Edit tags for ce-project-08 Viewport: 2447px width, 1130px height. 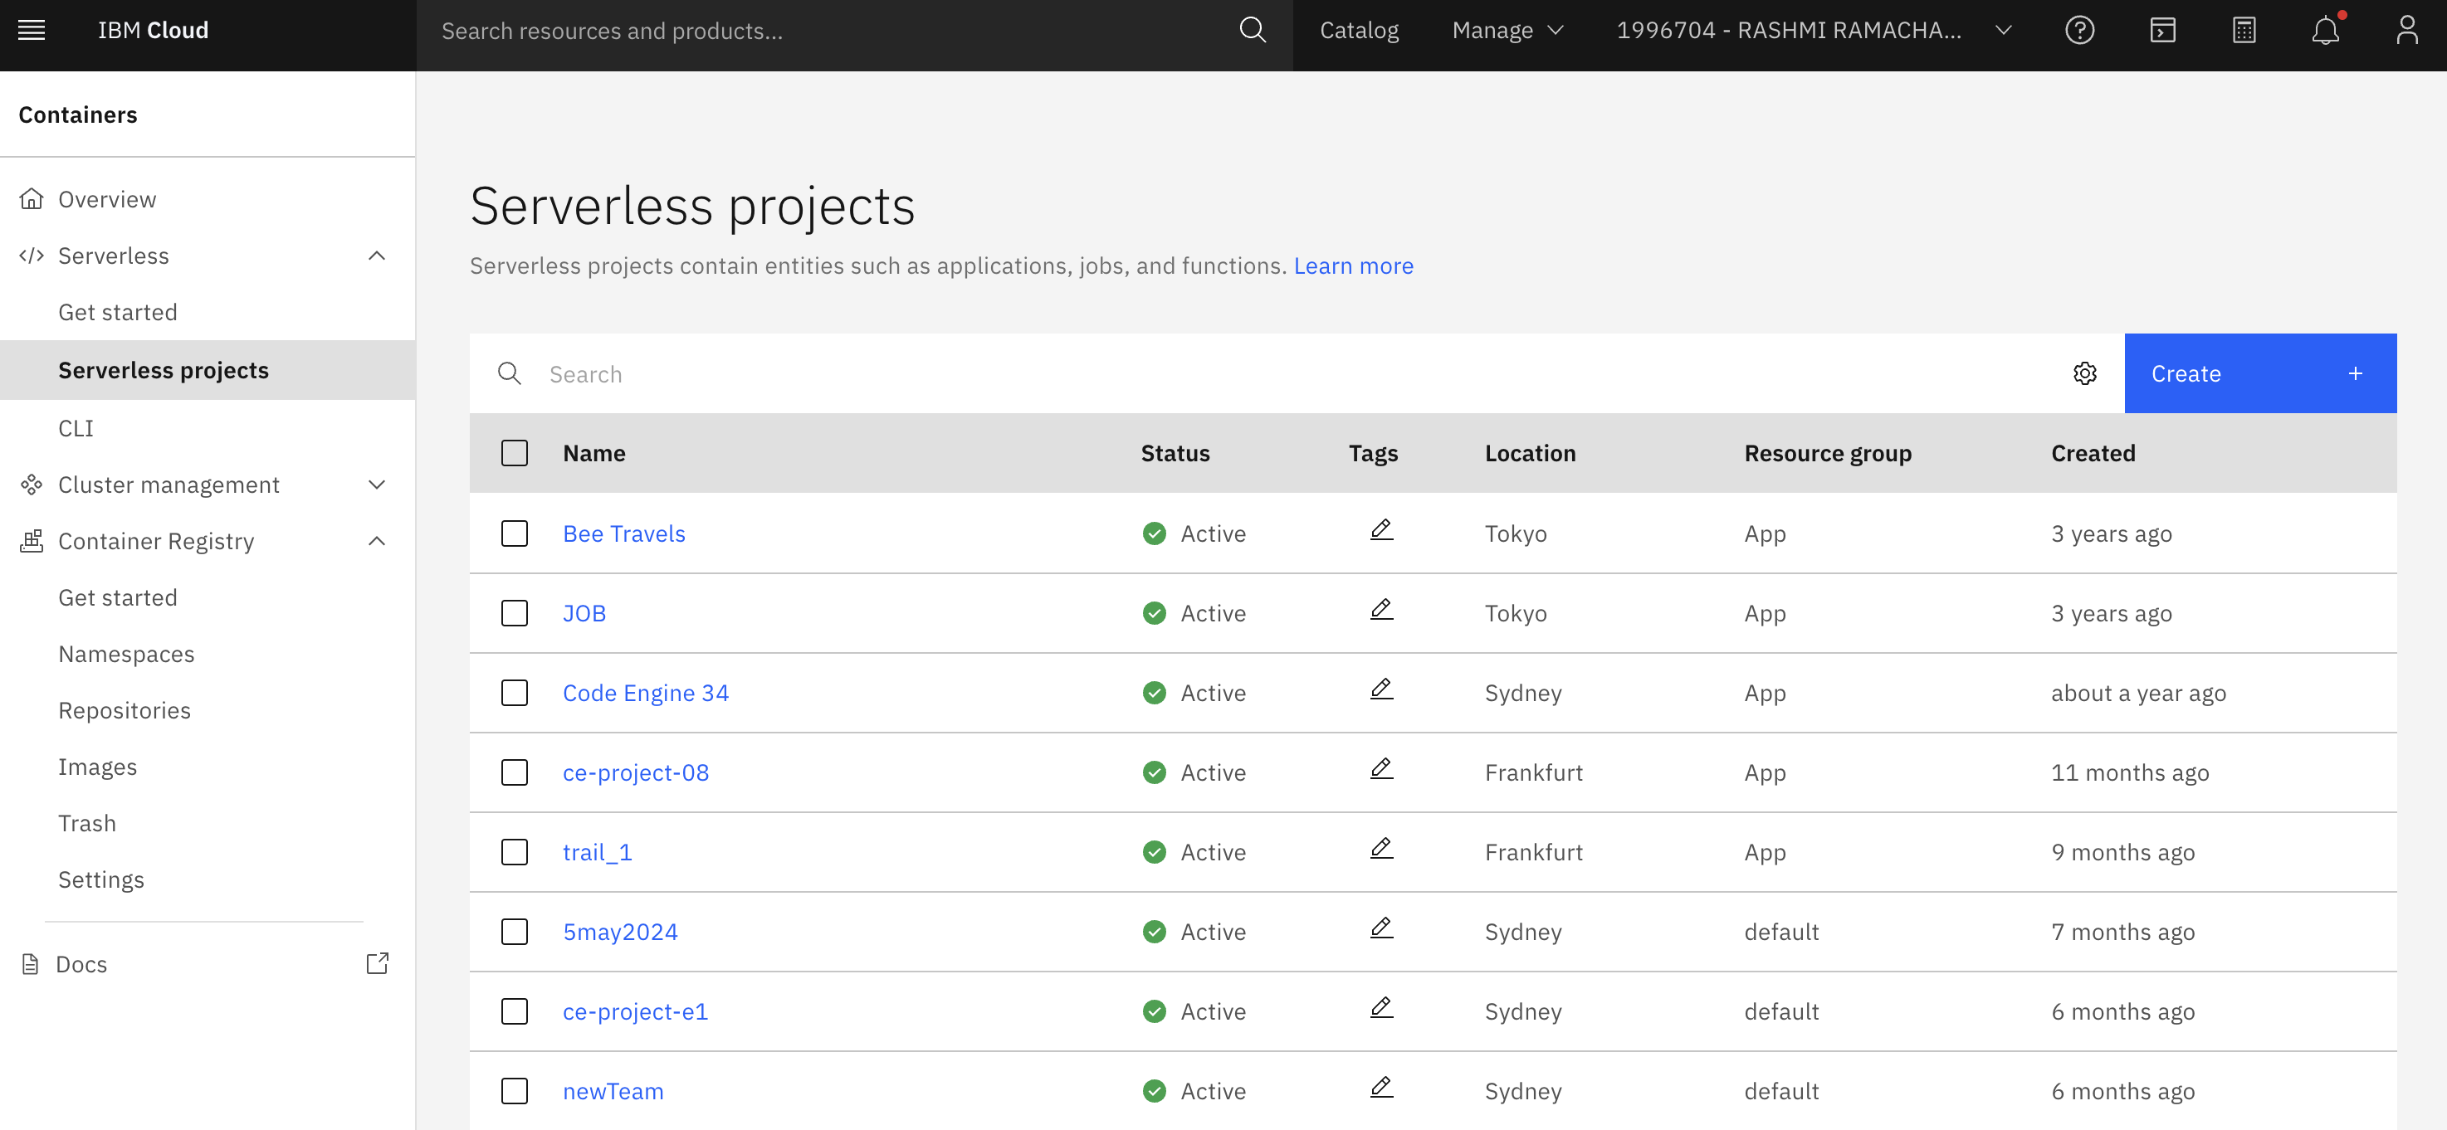tap(1381, 769)
